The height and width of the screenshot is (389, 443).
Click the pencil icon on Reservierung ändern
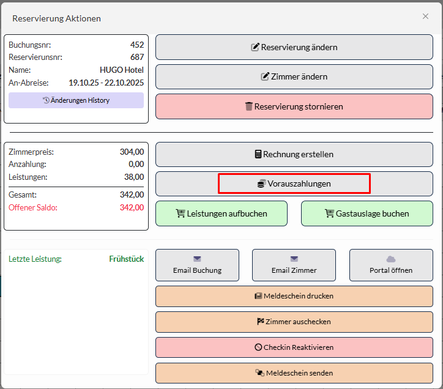click(x=255, y=47)
